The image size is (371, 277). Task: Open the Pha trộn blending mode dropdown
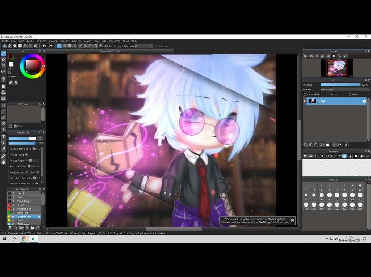tap(345, 89)
